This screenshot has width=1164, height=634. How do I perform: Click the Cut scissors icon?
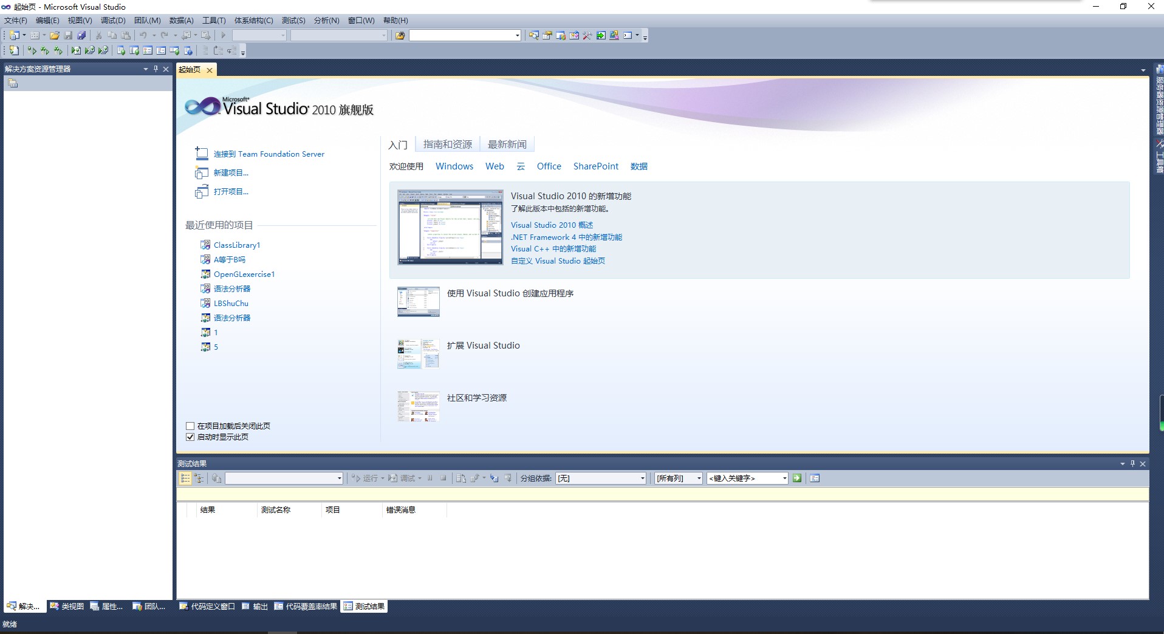[x=98, y=35]
